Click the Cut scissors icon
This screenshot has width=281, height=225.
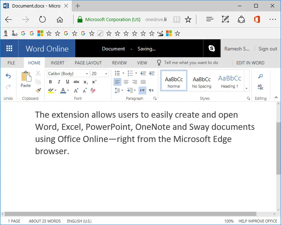click(x=38, y=73)
